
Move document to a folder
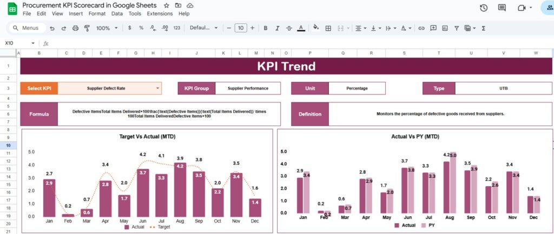pyautogui.click(x=178, y=5)
